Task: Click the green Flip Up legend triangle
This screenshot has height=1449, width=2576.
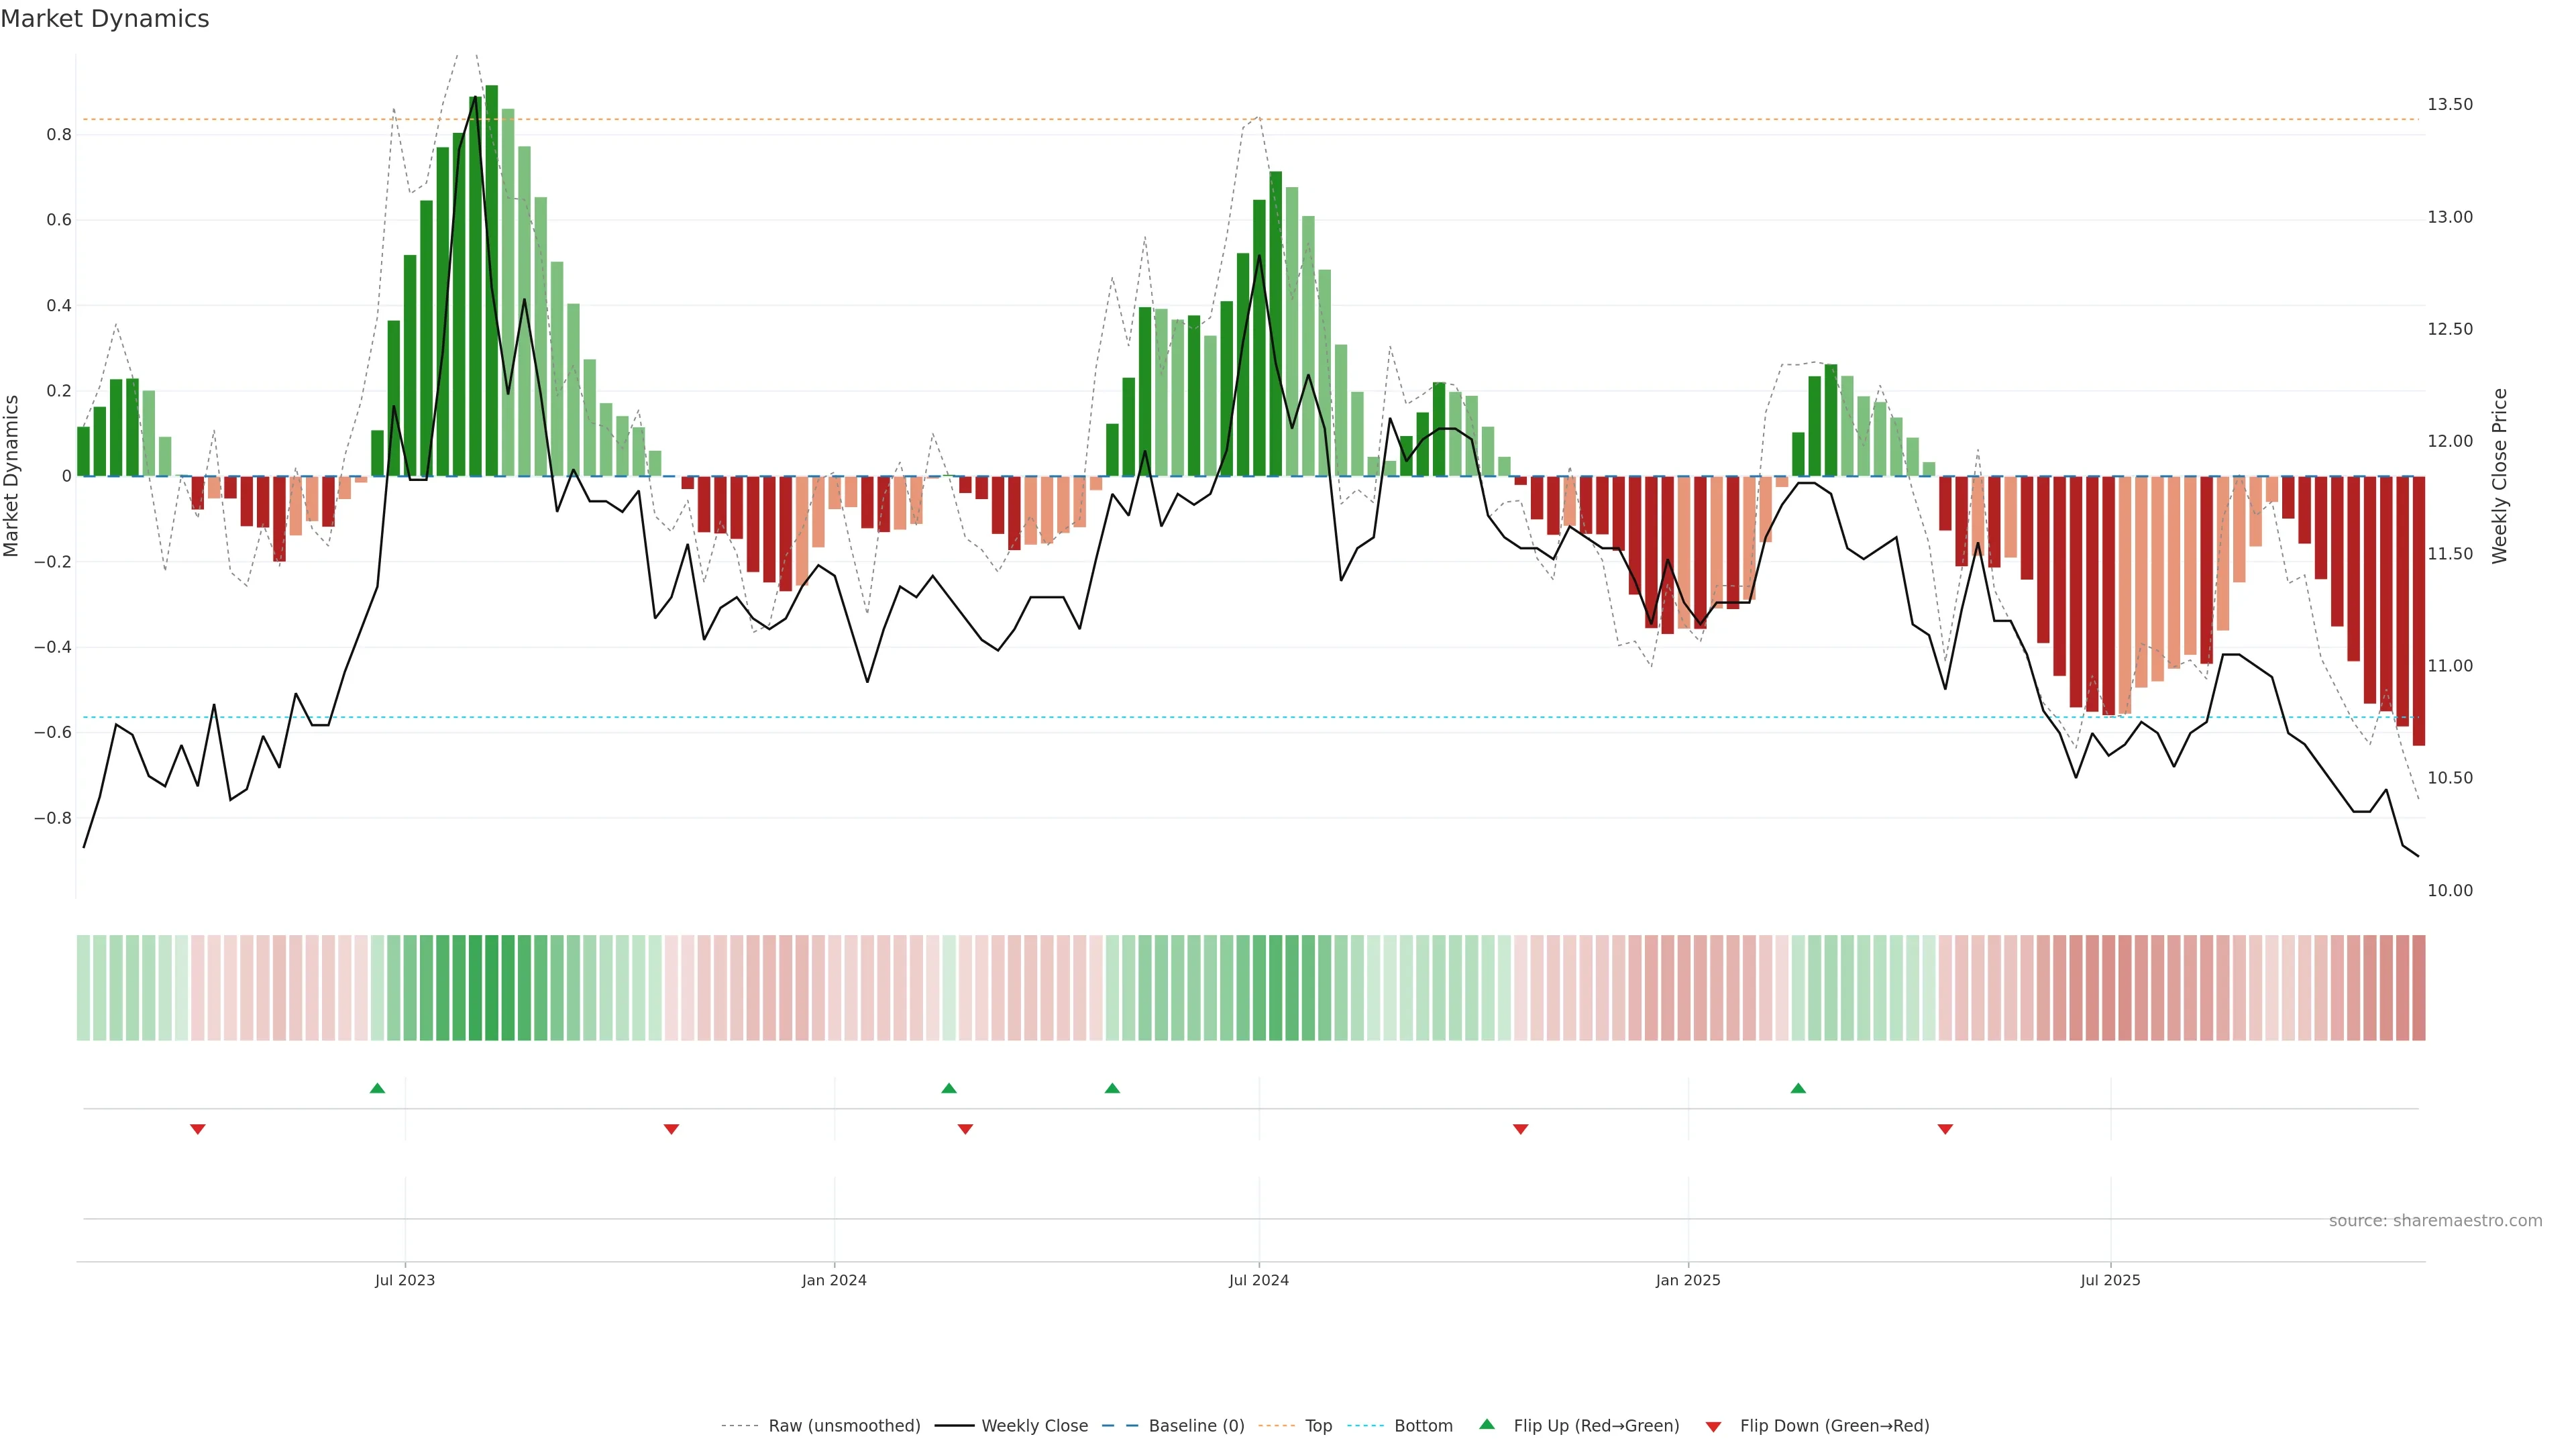Action: tap(1487, 1424)
